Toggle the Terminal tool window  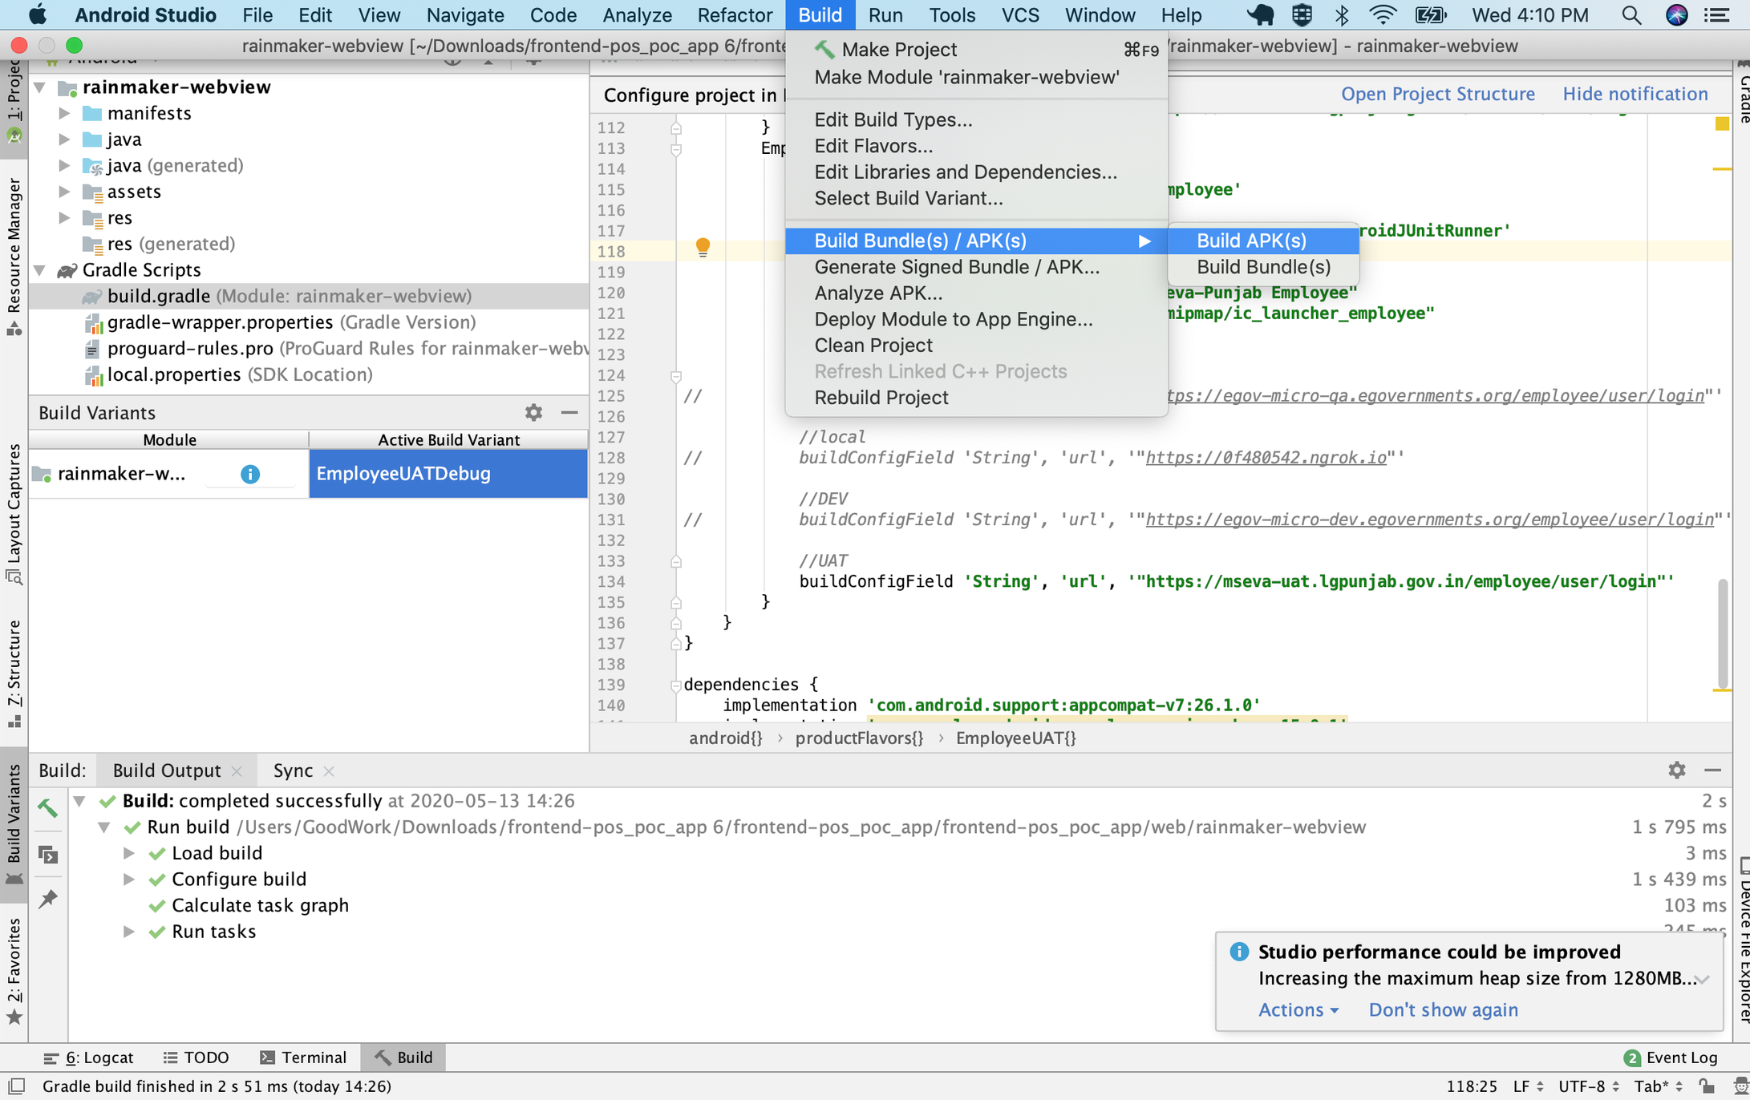tap(303, 1058)
